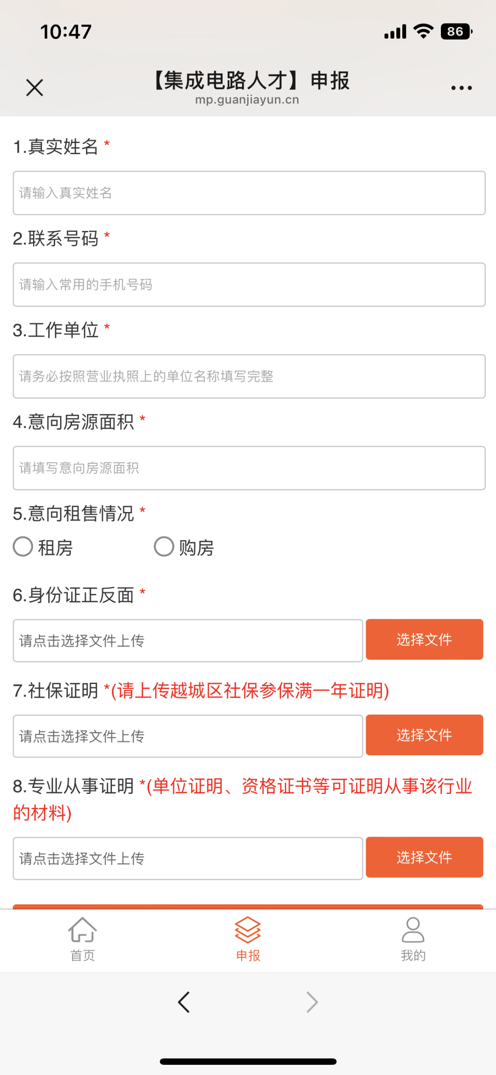Tap the forward right arrow
The image size is (496, 1075).
tap(312, 1002)
